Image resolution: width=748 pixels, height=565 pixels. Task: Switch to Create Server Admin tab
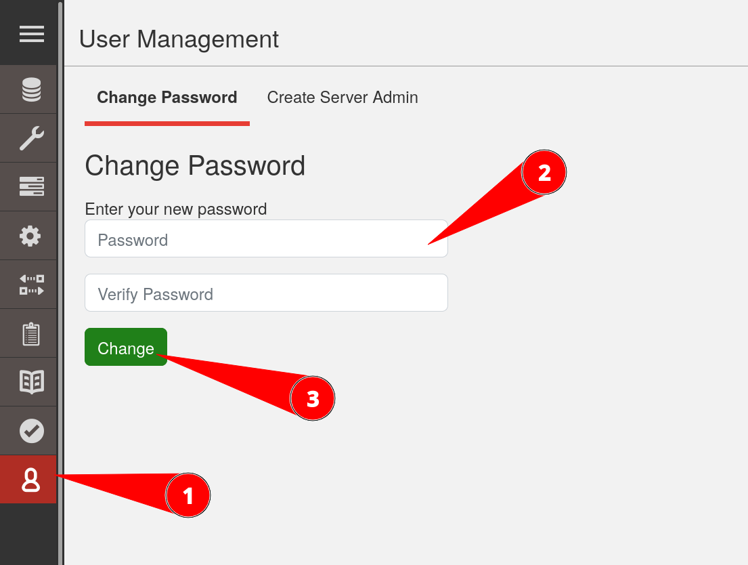[343, 98]
